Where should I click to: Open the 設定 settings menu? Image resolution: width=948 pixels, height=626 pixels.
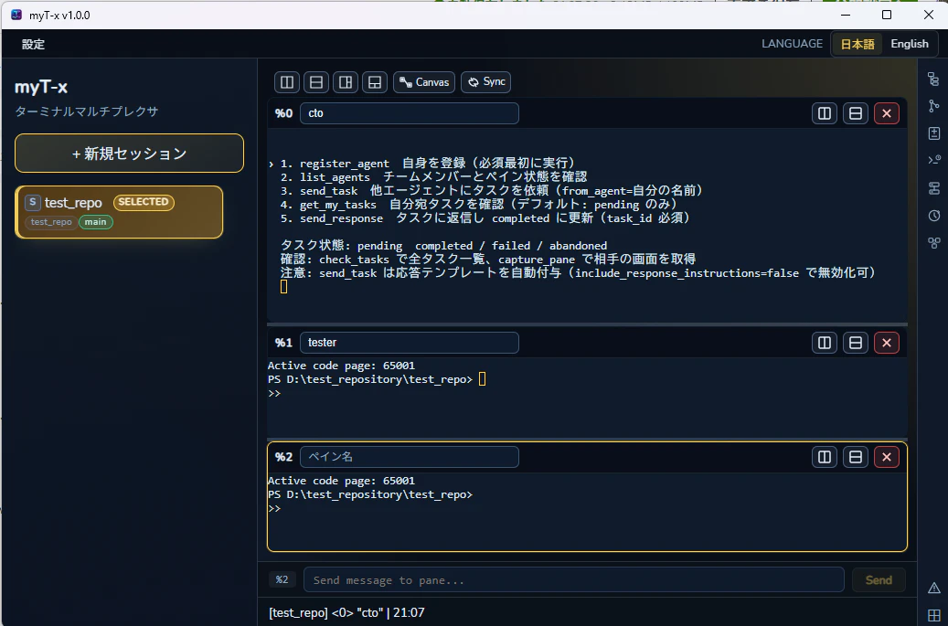tap(33, 44)
